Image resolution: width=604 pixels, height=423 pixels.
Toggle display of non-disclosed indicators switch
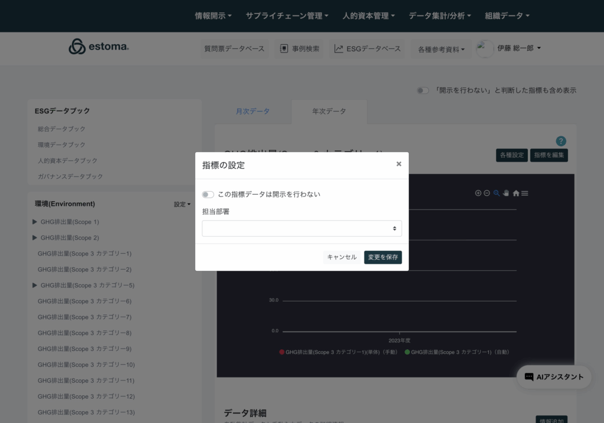(x=422, y=90)
